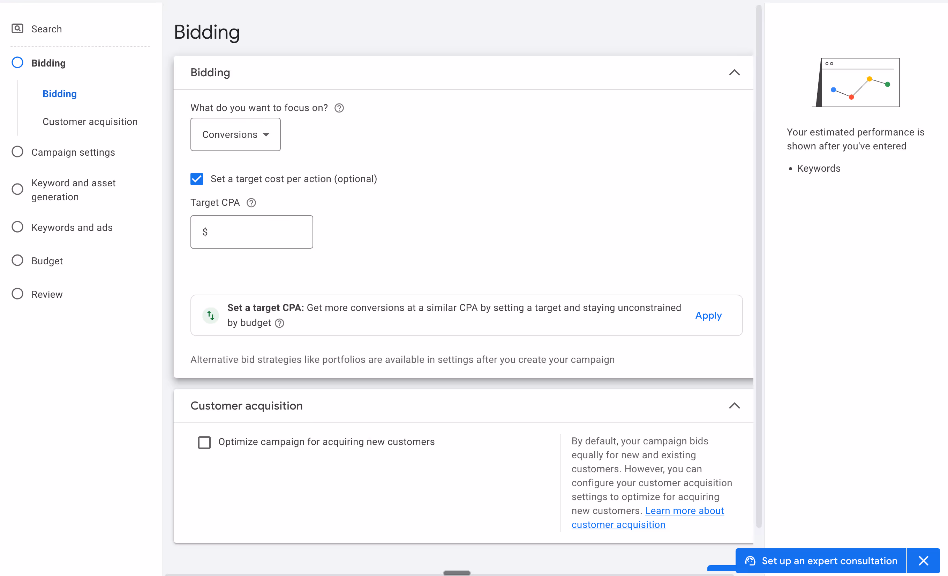Click the 'Bidding' section header title

[x=210, y=73]
